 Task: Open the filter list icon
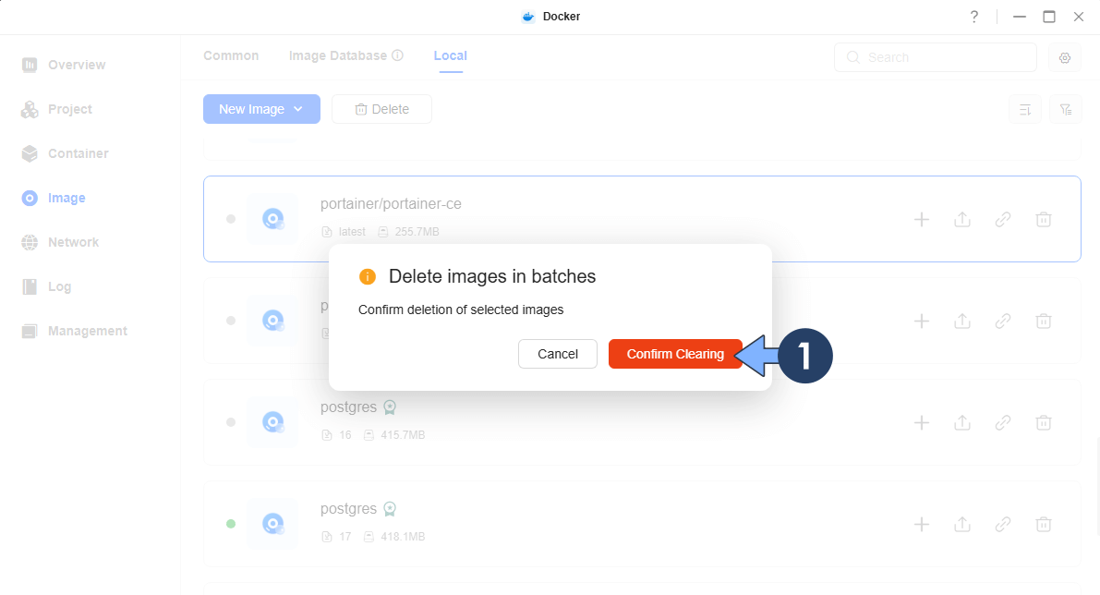click(x=1066, y=109)
